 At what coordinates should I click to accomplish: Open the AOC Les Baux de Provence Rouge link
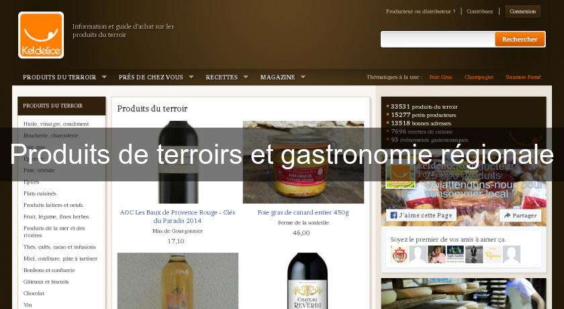pos(177,216)
